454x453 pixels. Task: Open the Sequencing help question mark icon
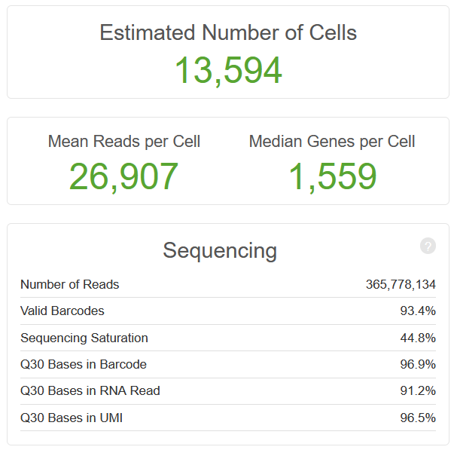coord(428,246)
